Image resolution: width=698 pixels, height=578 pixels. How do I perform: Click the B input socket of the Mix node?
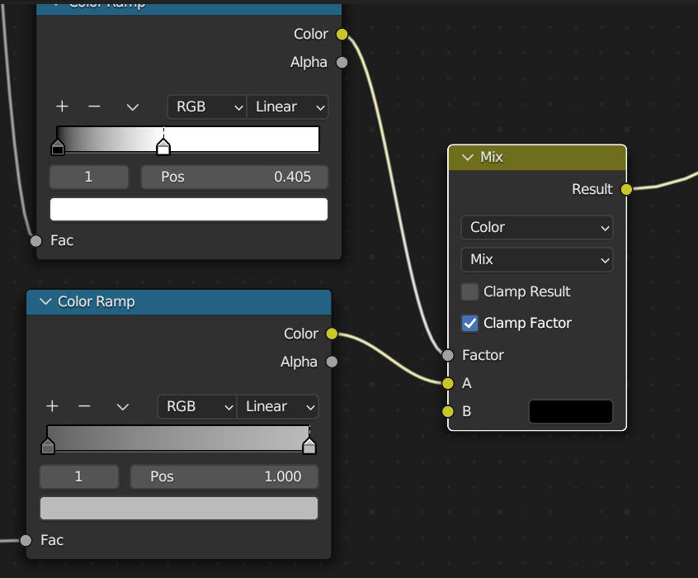point(448,411)
